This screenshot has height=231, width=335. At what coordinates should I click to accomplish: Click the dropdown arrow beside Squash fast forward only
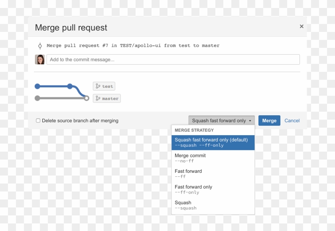point(251,120)
